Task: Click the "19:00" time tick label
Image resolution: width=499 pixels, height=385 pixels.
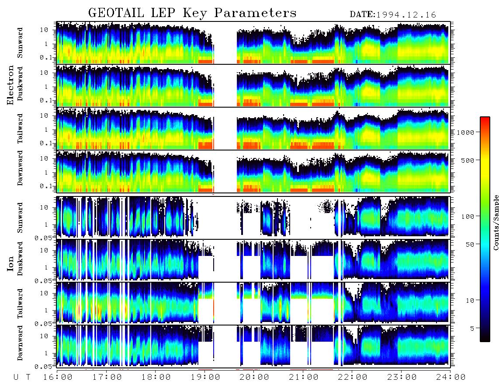Action: pyautogui.click(x=205, y=378)
